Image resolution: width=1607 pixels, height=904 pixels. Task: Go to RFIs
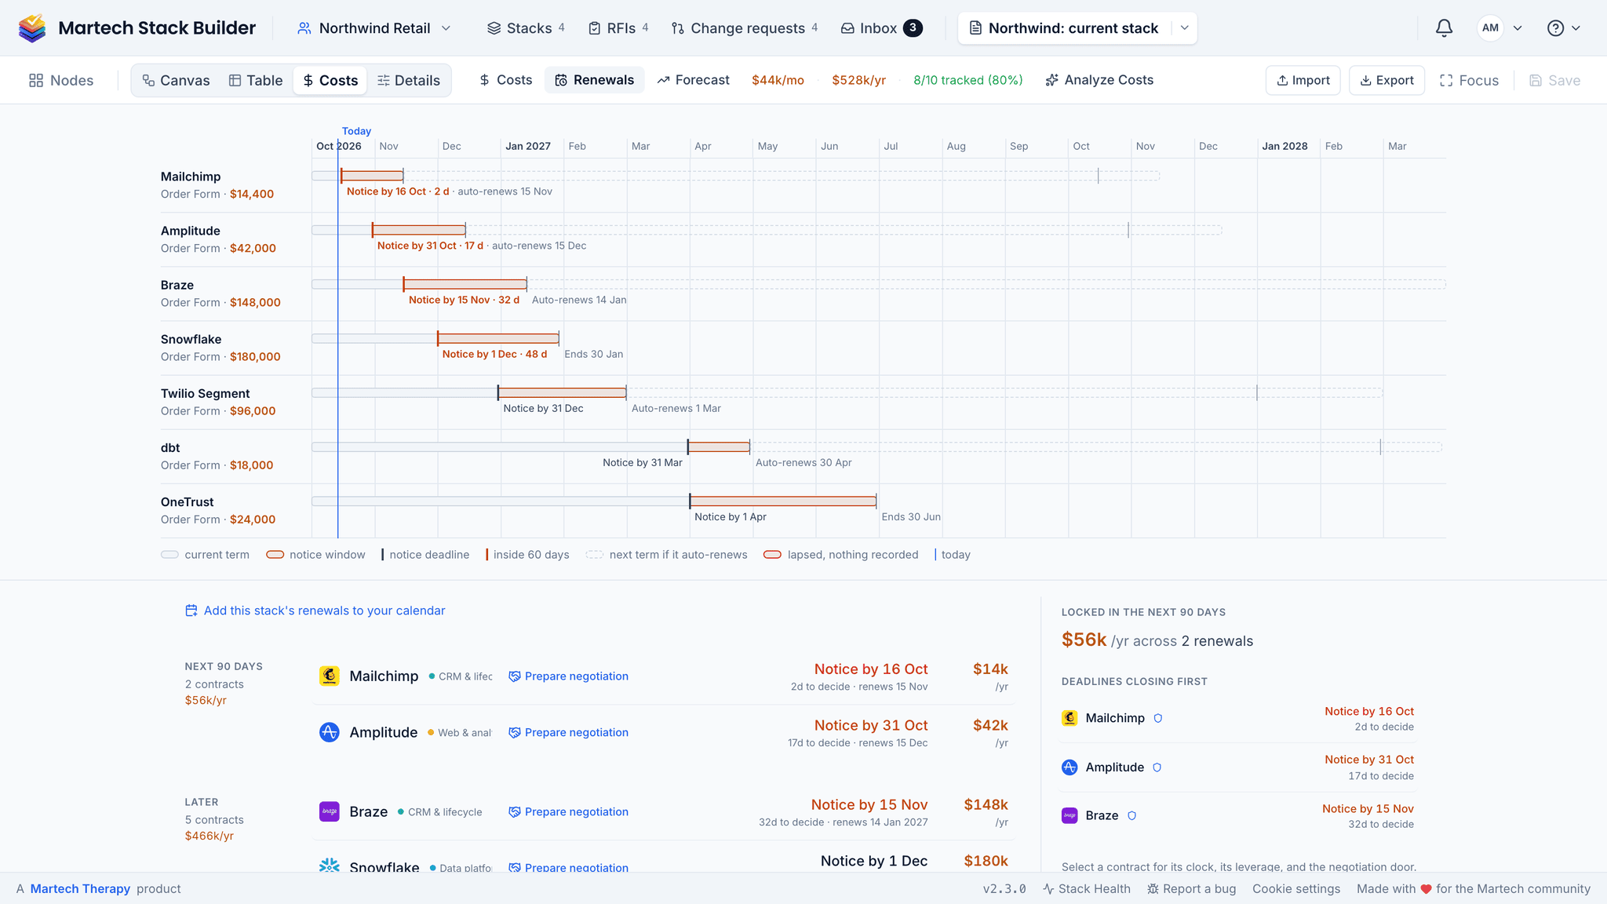tap(618, 28)
